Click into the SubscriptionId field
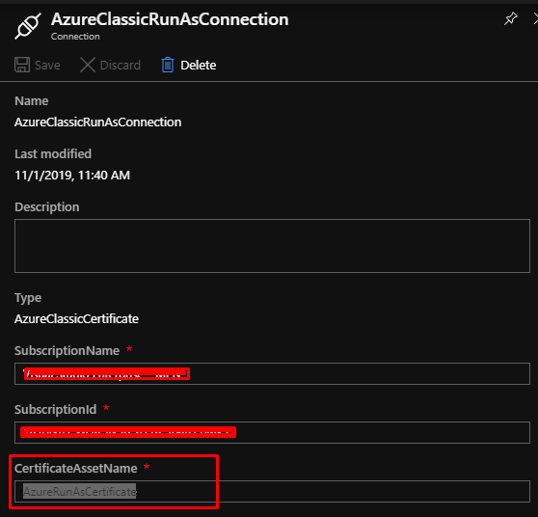Image resolution: width=538 pixels, height=517 pixels. [x=272, y=432]
